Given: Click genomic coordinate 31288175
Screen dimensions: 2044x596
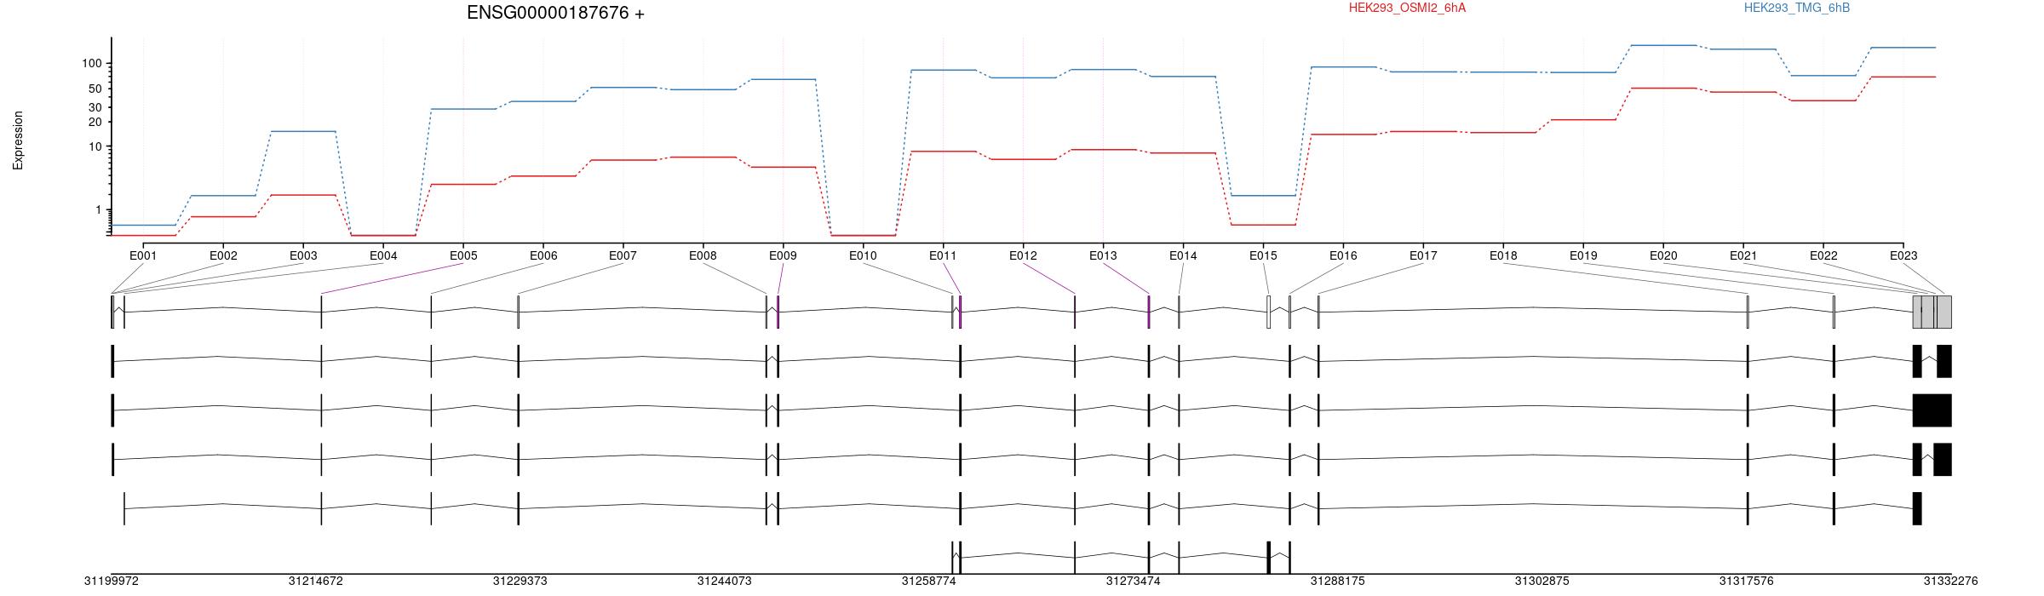Looking at the screenshot, I should pos(1338,582).
